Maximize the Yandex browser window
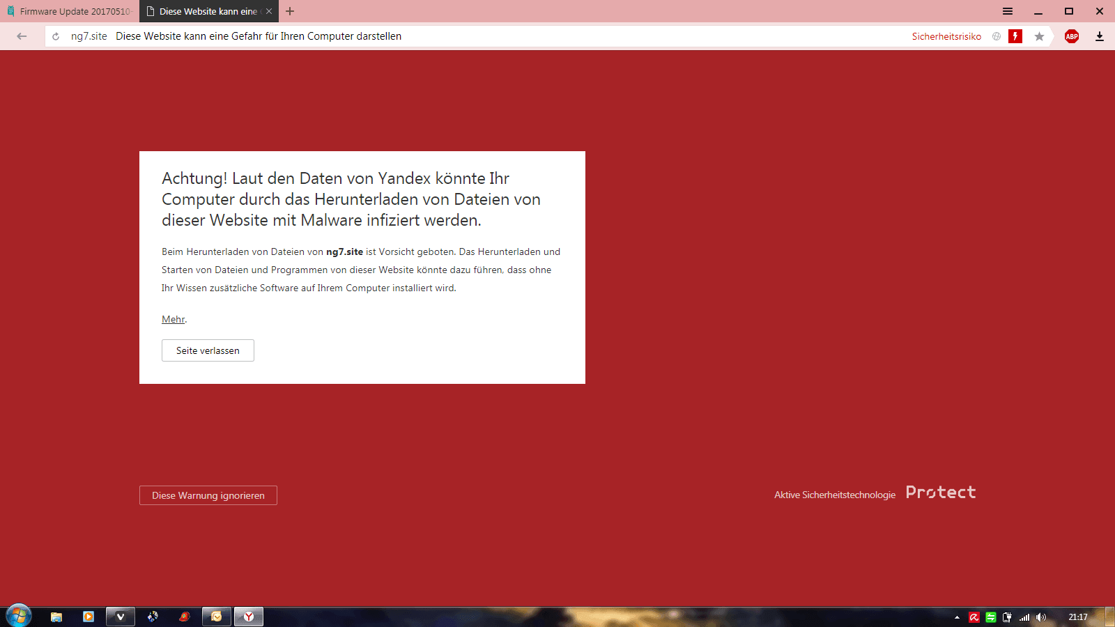Image resolution: width=1115 pixels, height=627 pixels. 1069,11
